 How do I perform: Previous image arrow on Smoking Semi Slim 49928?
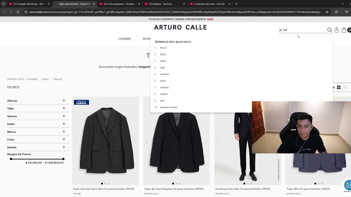click(218, 141)
